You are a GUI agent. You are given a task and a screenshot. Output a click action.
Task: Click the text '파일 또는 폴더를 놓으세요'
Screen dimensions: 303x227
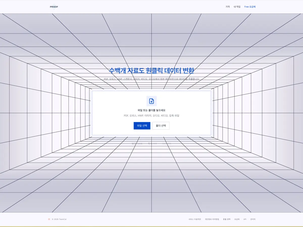pyautogui.click(x=151, y=110)
